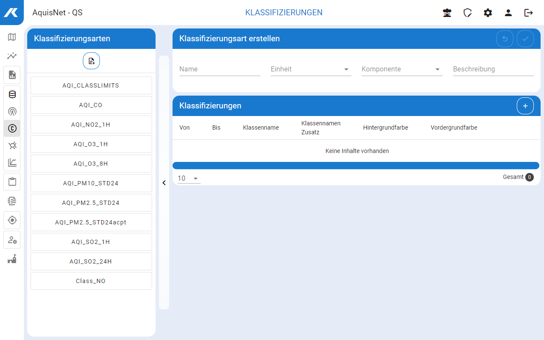This screenshot has width=544, height=340.
Task: Collapse the Klassifizierungsarten panel with chevron
Action: point(164,183)
